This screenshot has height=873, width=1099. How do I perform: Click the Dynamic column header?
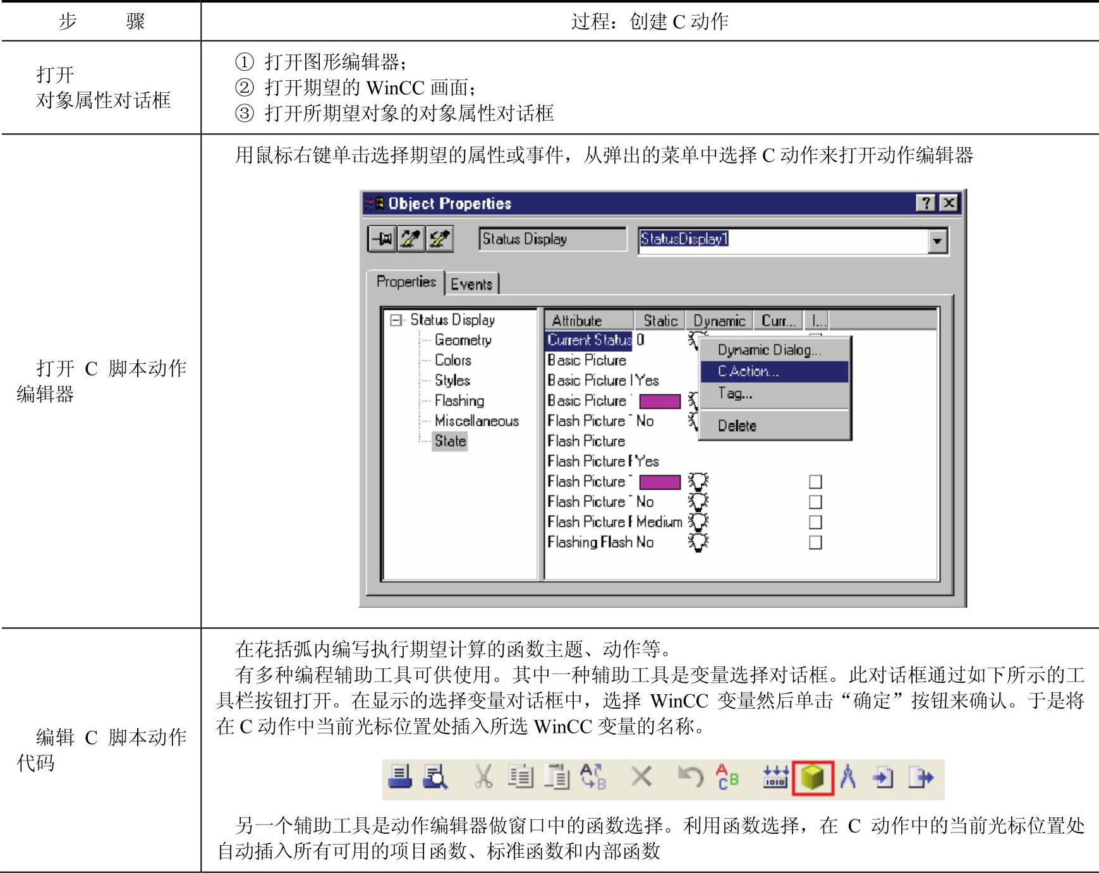[719, 320]
